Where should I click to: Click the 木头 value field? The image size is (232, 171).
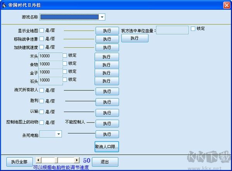coord(50,56)
